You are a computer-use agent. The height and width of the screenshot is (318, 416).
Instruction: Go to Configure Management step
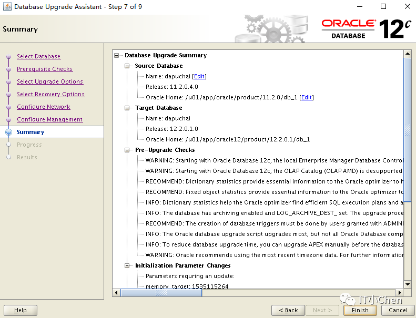pos(49,120)
